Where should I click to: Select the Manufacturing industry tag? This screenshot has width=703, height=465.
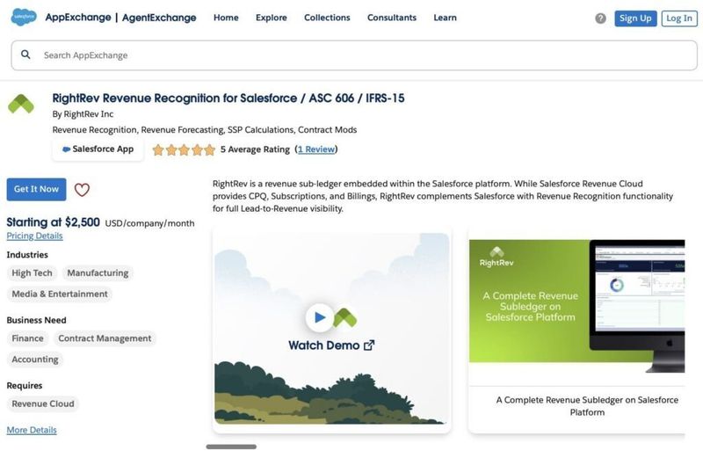point(98,273)
